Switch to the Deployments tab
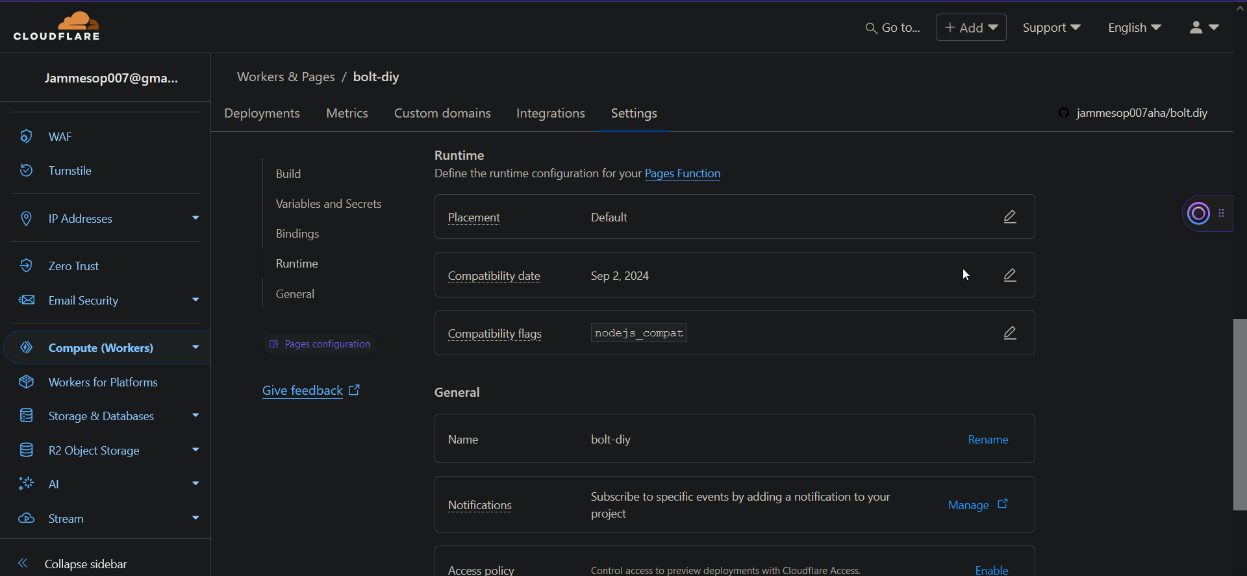Viewport: 1247px width, 576px height. [x=262, y=113]
